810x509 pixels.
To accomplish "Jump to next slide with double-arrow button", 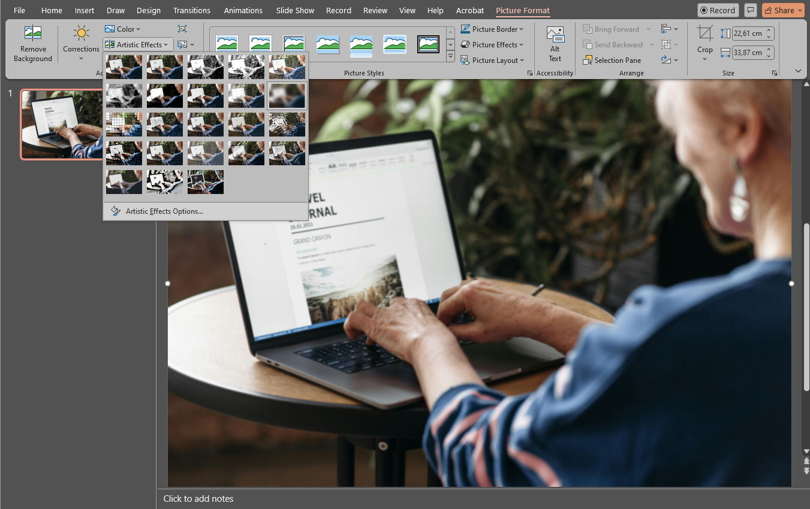I will coord(806,471).
